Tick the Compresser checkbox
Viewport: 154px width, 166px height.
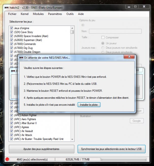click(103, 37)
